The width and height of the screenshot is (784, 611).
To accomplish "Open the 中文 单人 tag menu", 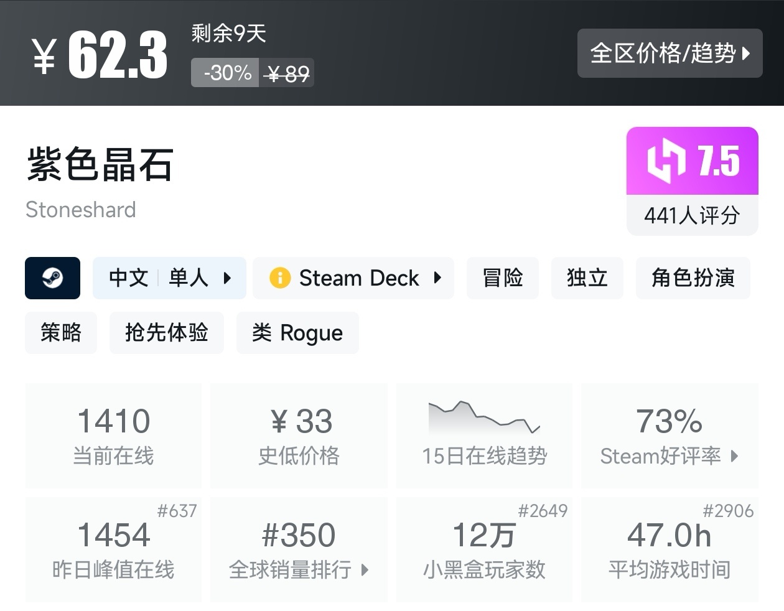I will click(228, 278).
